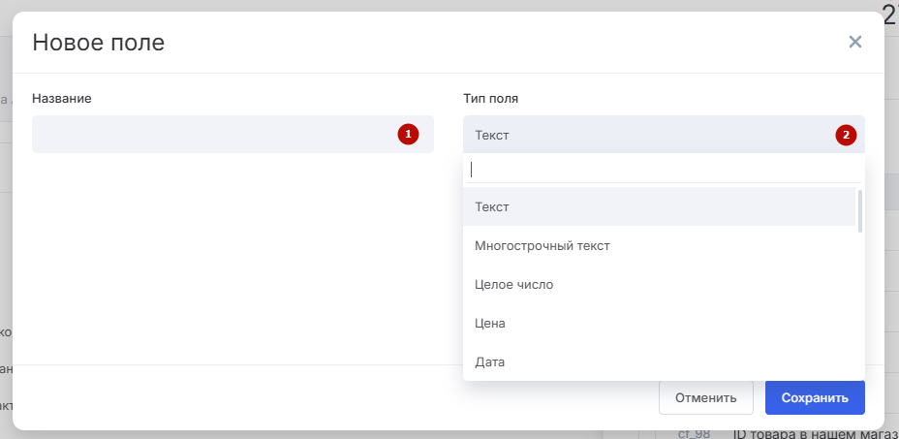Choose the Дата option

pos(490,362)
